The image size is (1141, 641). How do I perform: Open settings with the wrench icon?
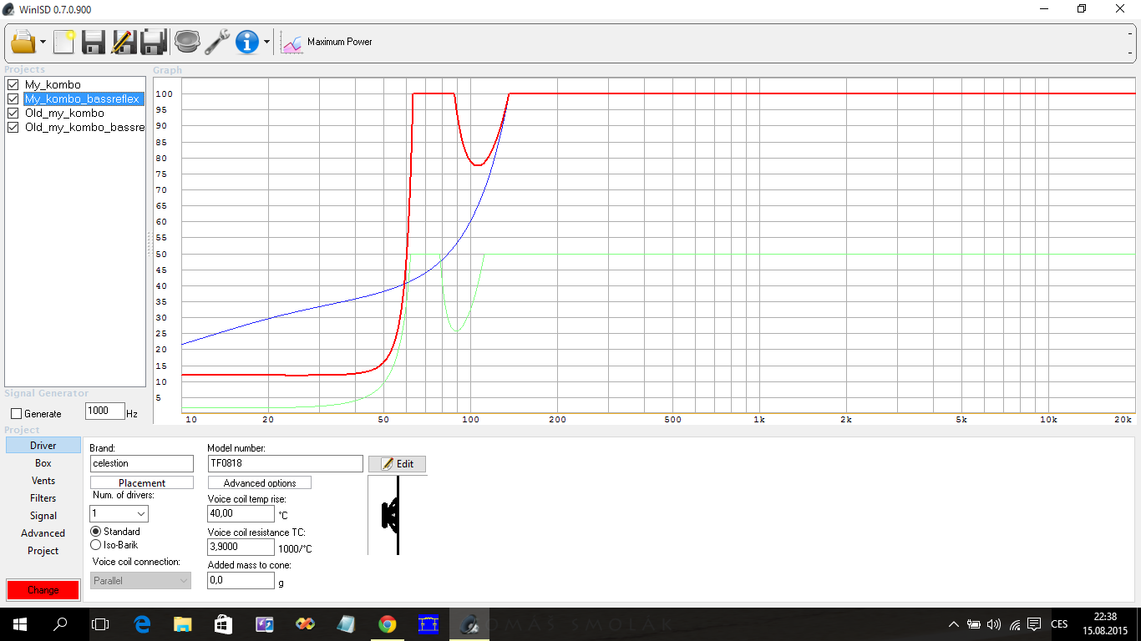pyautogui.click(x=217, y=42)
